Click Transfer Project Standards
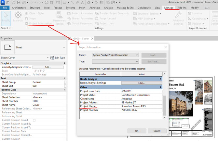 pos(112,13)
